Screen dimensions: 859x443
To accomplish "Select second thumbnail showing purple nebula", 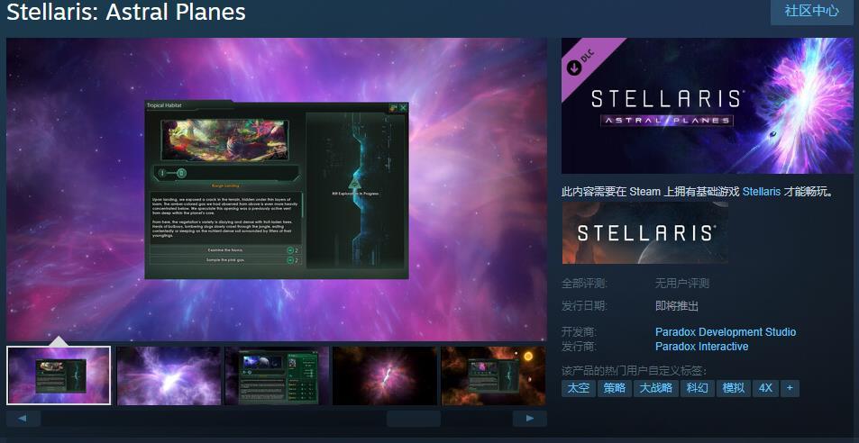I will click(169, 375).
